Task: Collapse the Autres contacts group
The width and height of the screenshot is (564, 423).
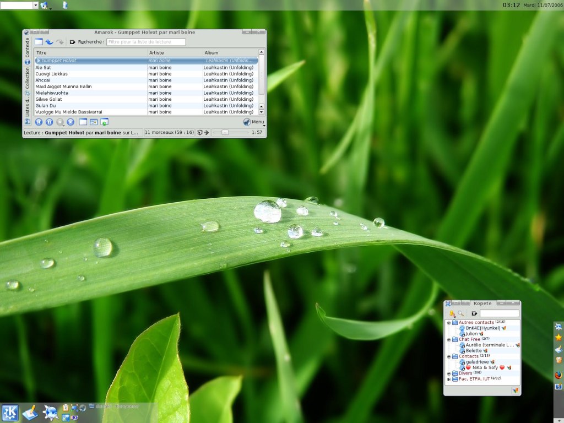Action: [x=449, y=323]
